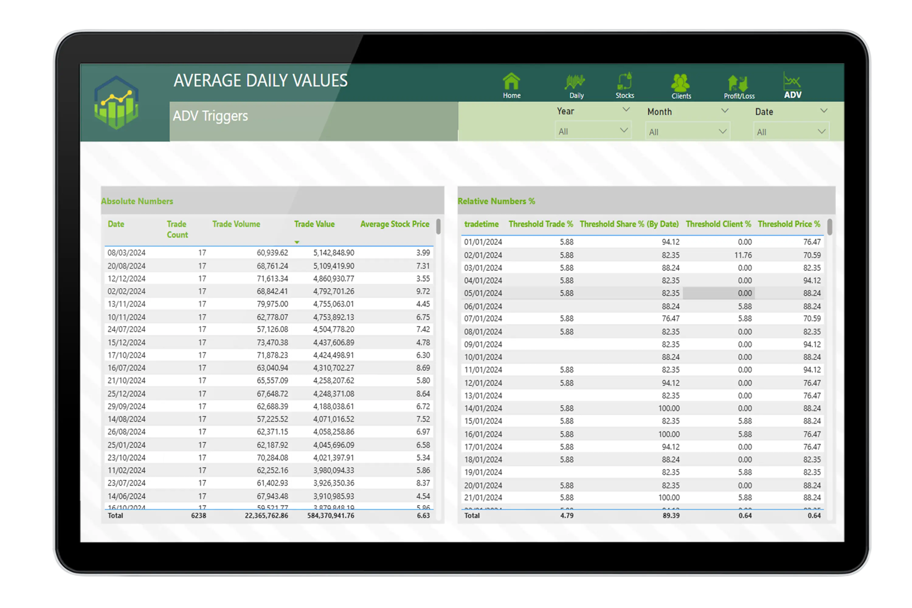The image size is (912, 608).
Task: Collapse the Year slicer header chevron
Action: coord(626,110)
